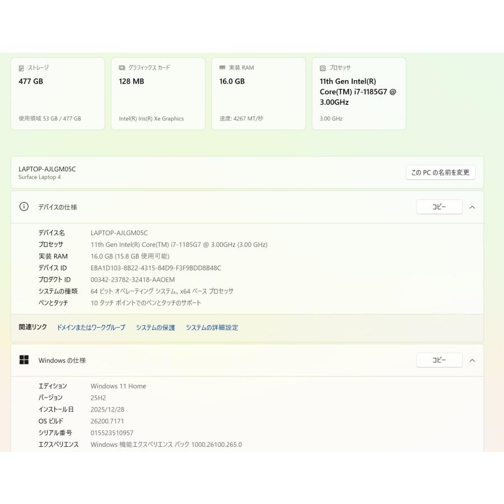The height and width of the screenshot is (504, 504).
Task: Click the storage disk icon
Action: tap(21, 68)
